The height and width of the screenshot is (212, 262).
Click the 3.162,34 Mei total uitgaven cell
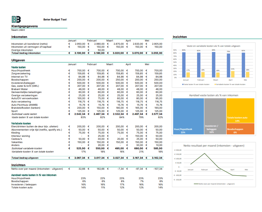(x=157, y=158)
